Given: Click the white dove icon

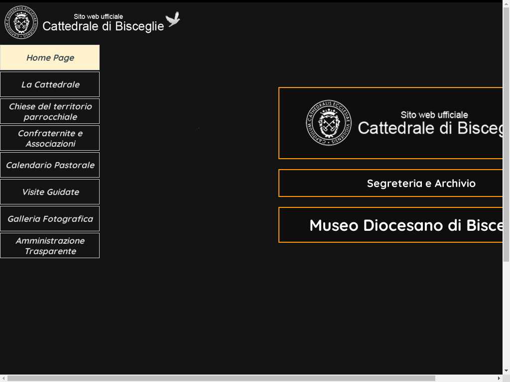Looking at the screenshot, I should tap(173, 19).
